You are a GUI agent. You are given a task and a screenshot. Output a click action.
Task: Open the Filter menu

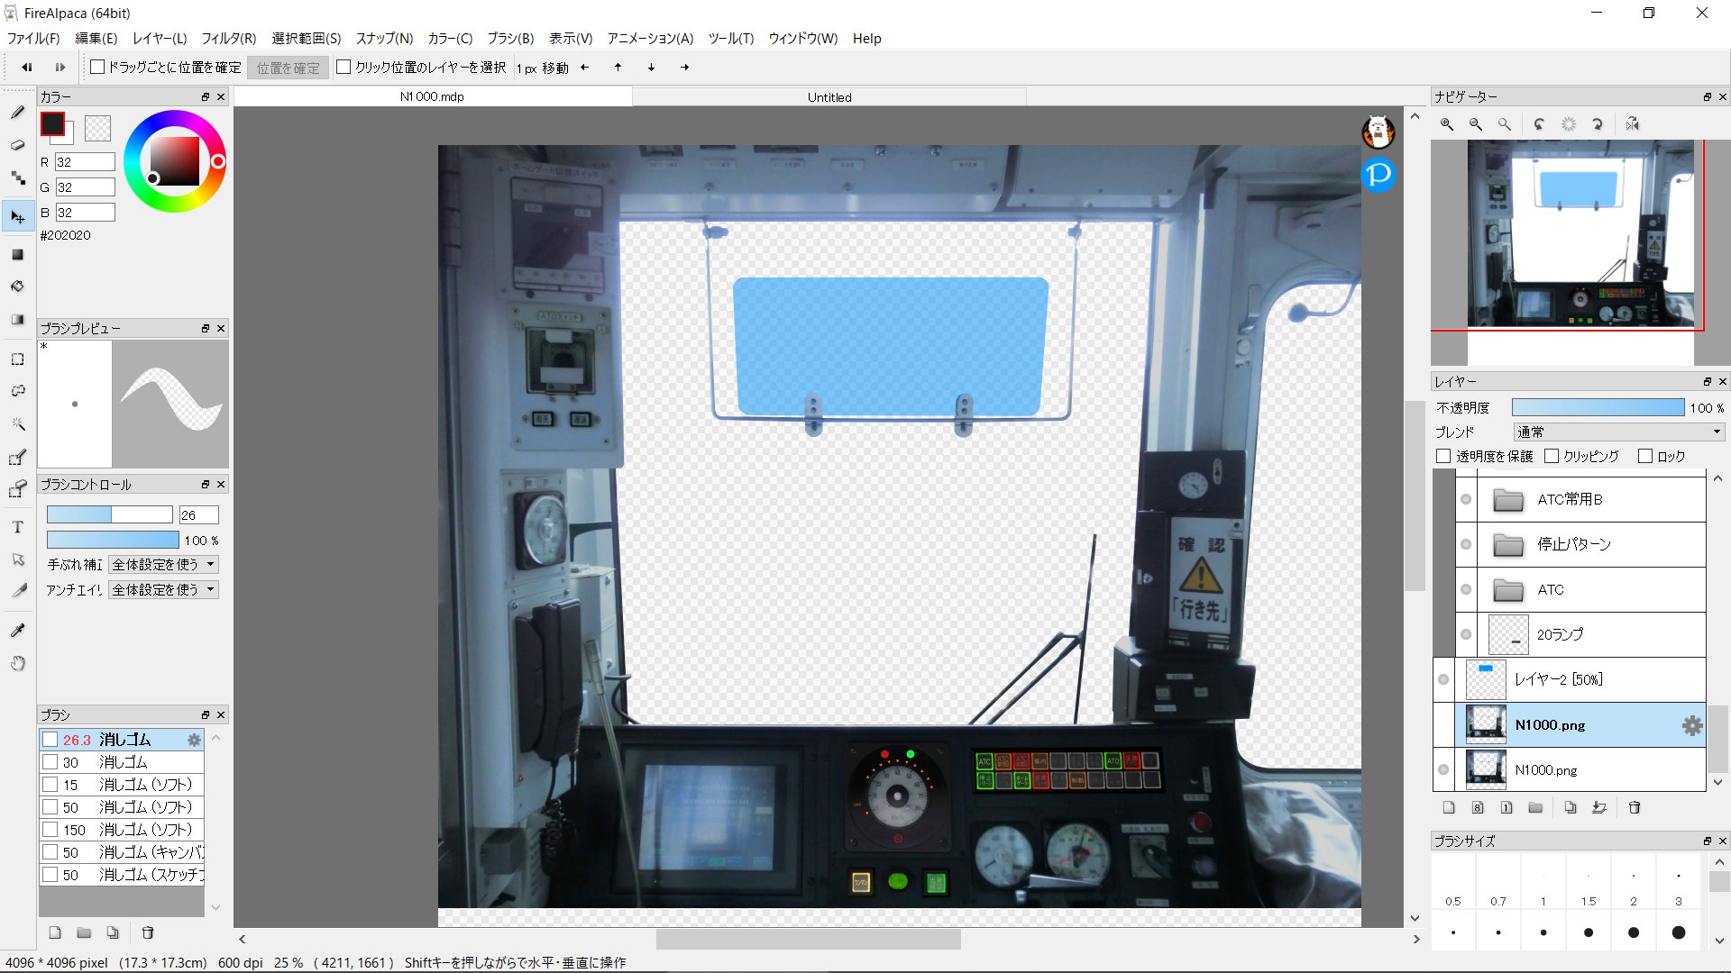(229, 39)
